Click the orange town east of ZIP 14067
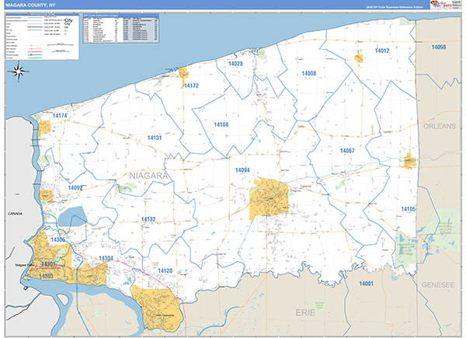This screenshot has width=466, height=338. pos(409,160)
